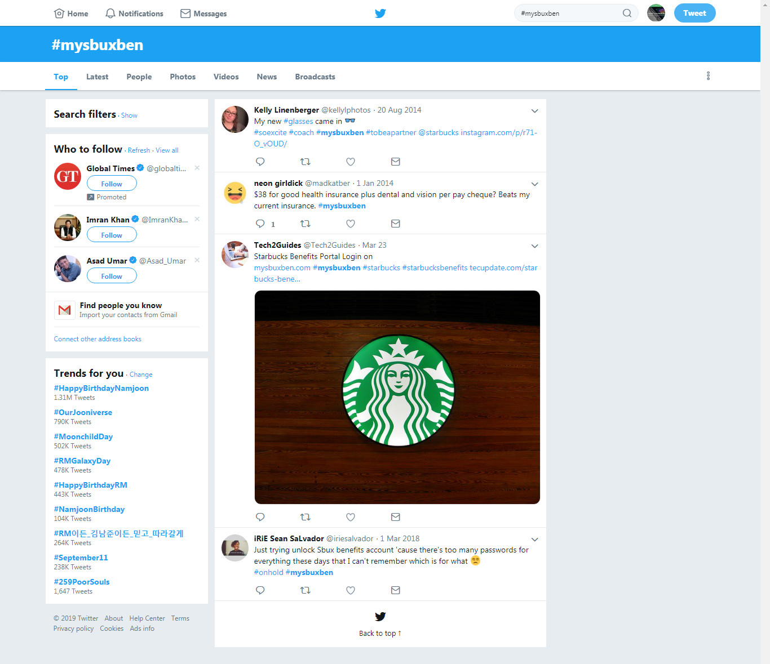The height and width of the screenshot is (664, 770).
Task: Retweet neon girldick's tweet
Action: 306,224
